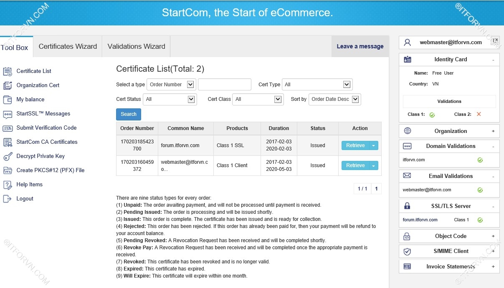
Task: Click the Help Items icon
Action: pos(8,185)
